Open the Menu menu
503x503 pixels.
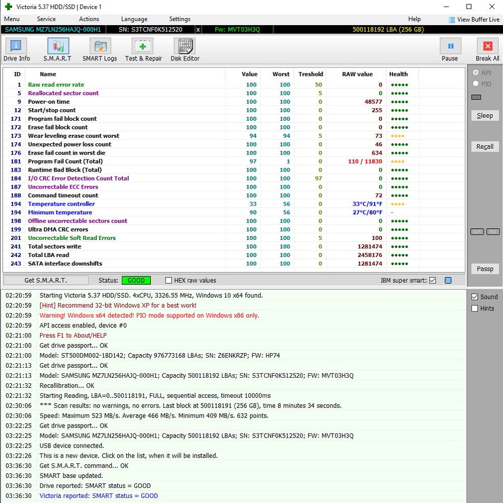tap(12, 19)
